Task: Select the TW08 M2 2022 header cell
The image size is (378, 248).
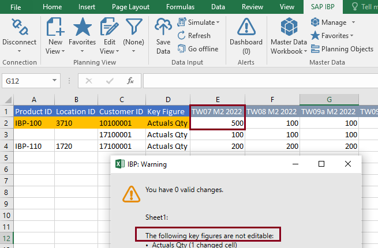Action: pos(272,111)
